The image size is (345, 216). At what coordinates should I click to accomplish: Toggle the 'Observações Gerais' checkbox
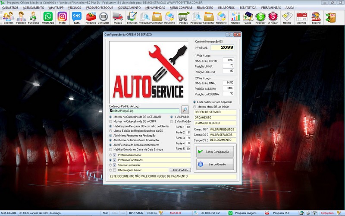pos(114,170)
